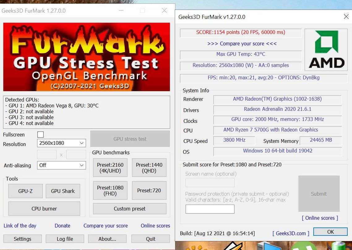
Task: Open Online scores link in main window
Action: pyautogui.click(x=155, y=226)
